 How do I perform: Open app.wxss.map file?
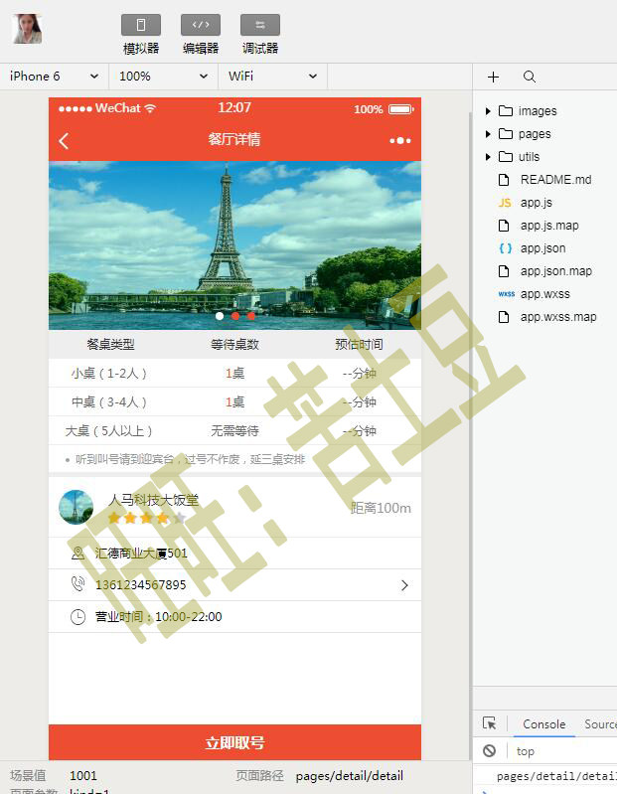(558, 317)
